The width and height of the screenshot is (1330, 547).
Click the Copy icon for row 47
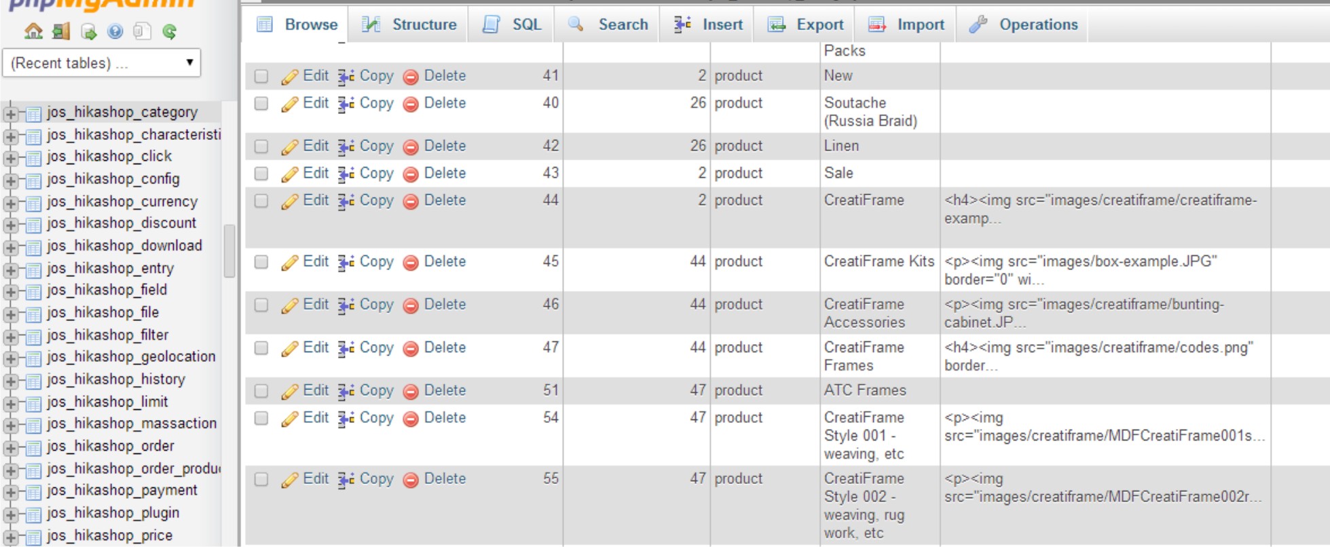click(346, 349)
